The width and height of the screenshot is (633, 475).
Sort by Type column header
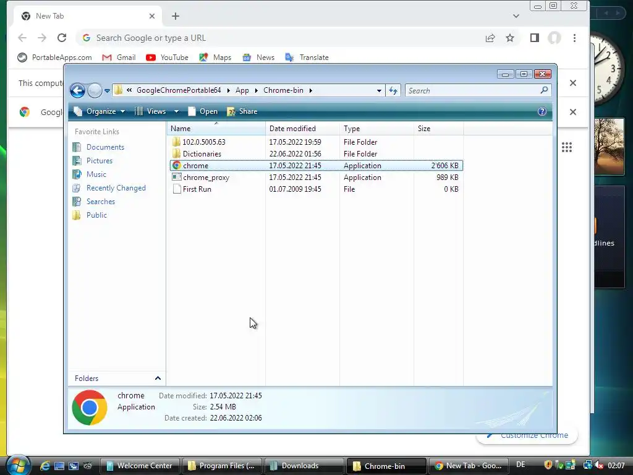pos(376,129)
